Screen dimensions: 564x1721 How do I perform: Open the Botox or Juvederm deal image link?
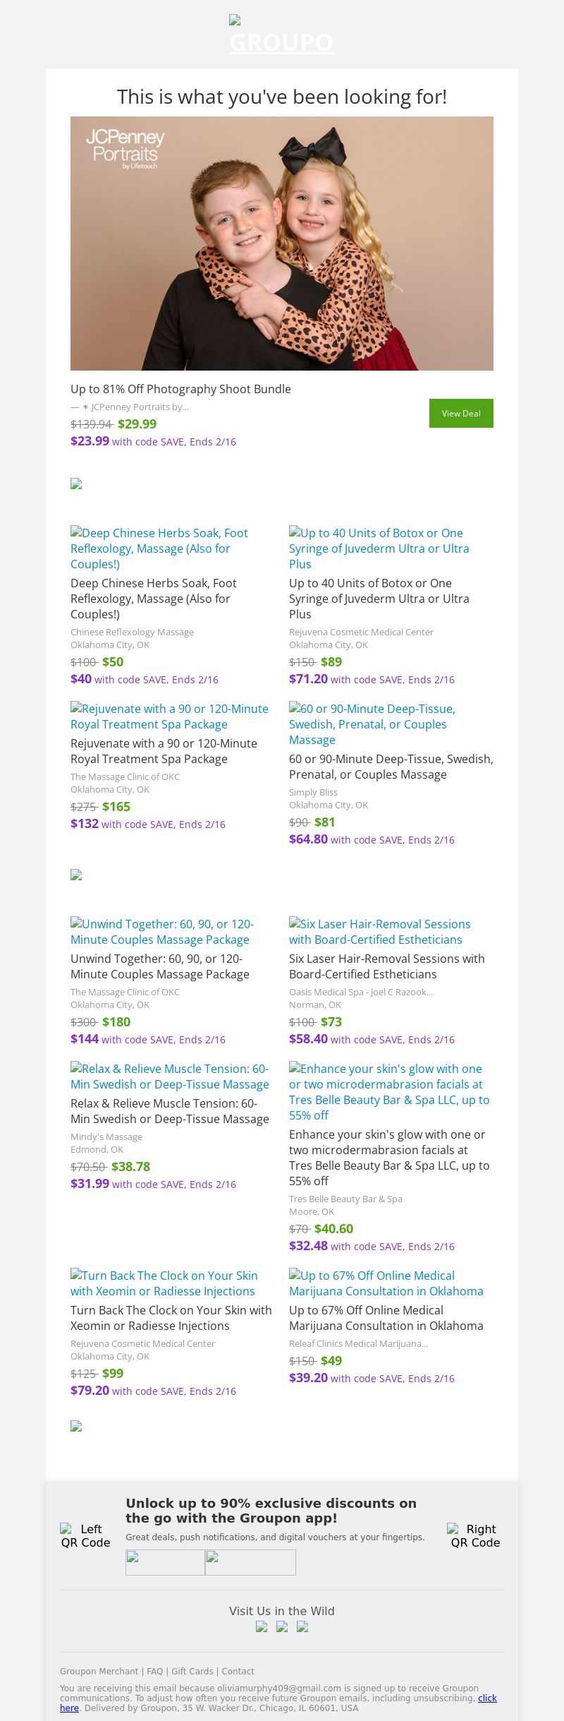point(379,548)
